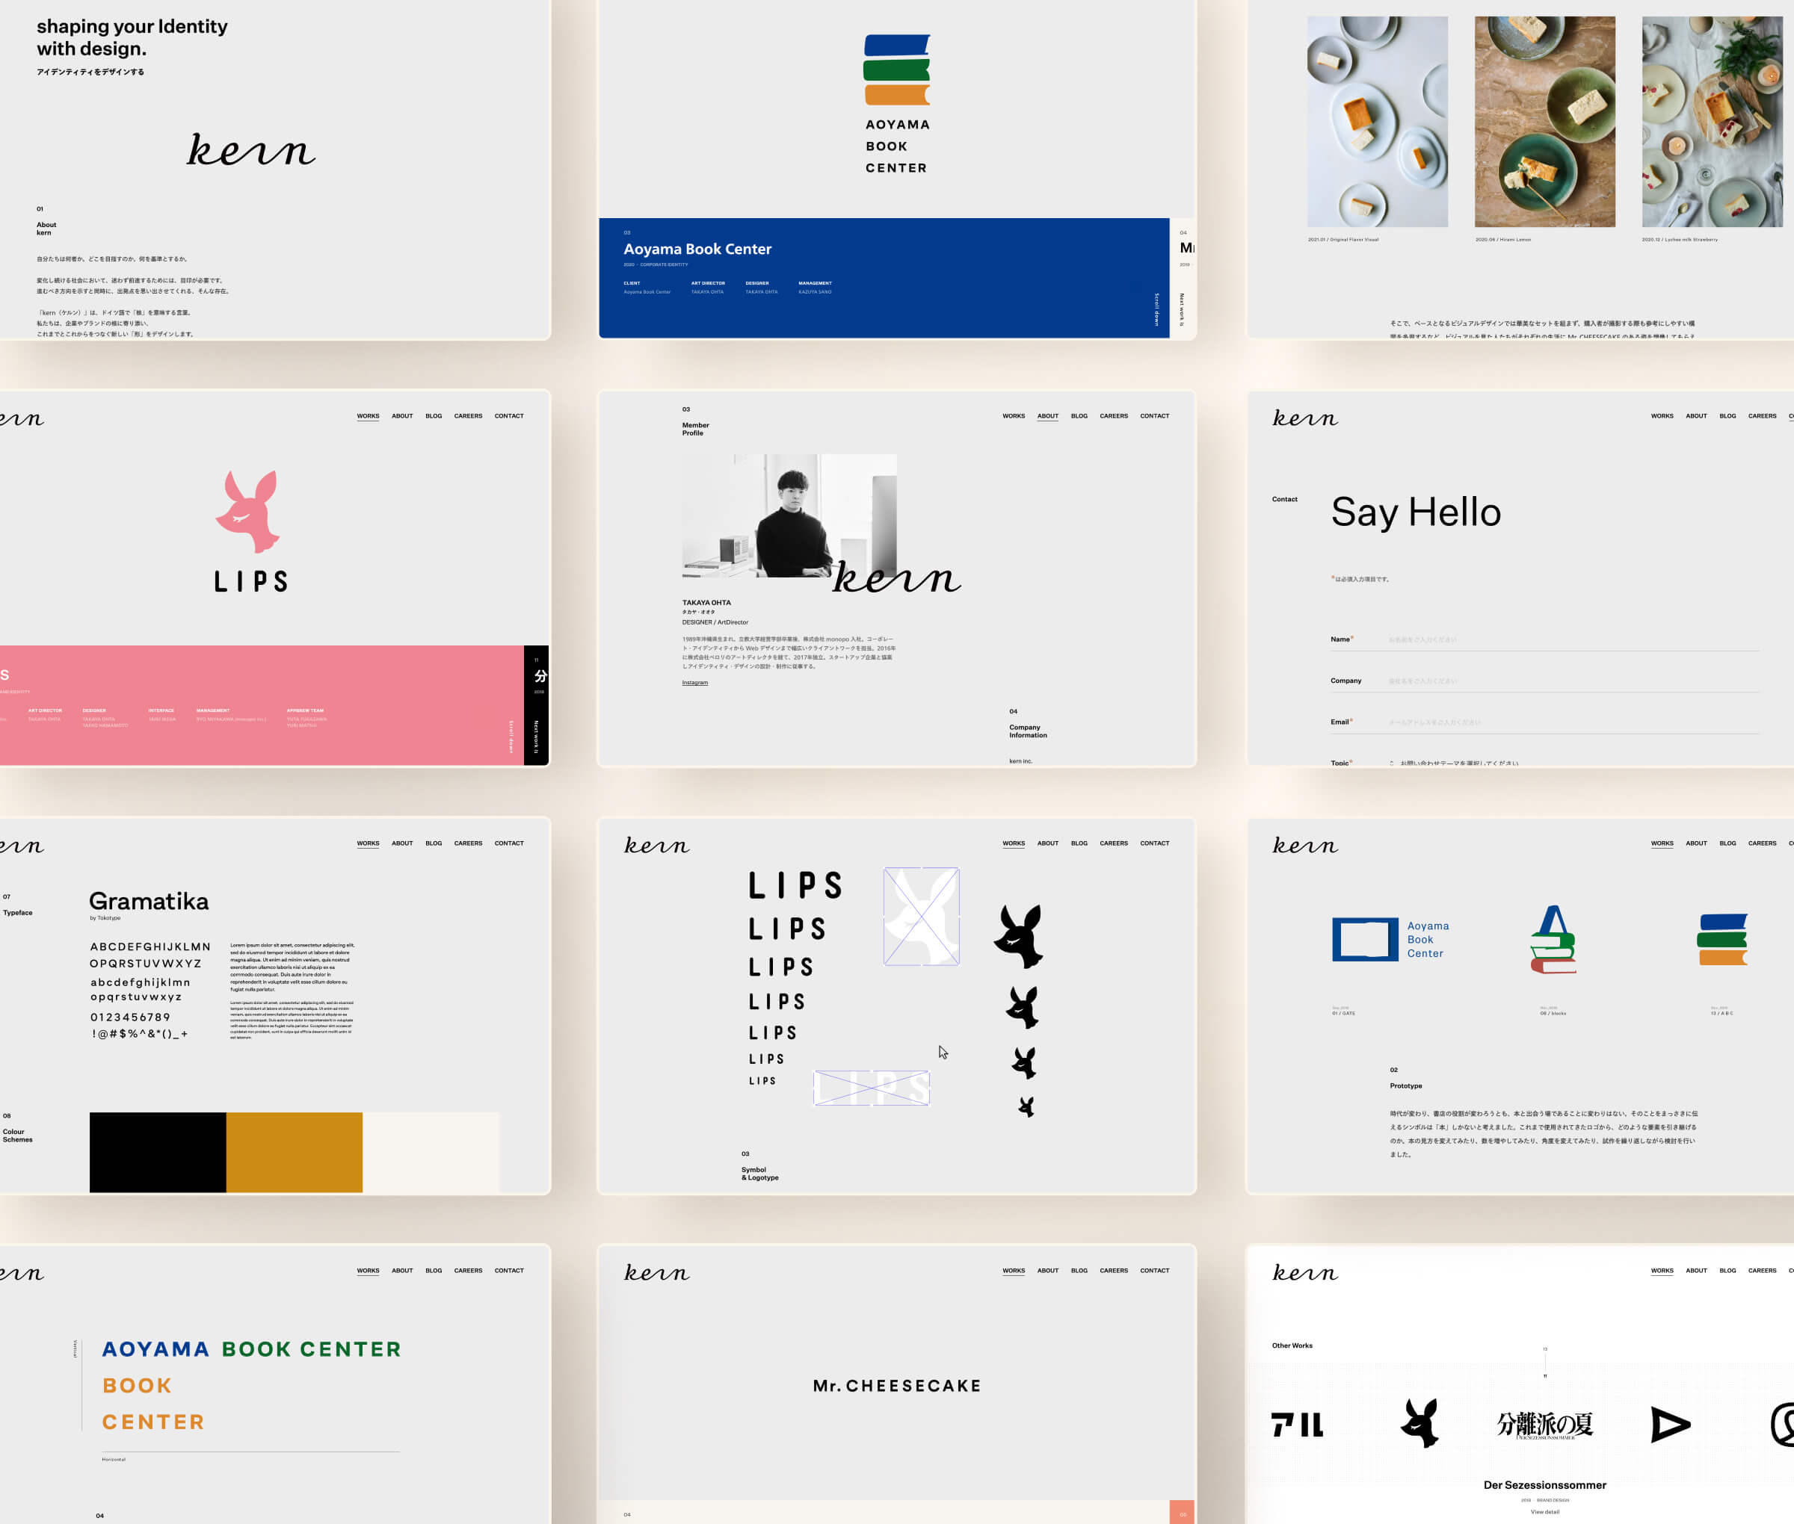Click the kern script logo overlapping member photo

pos(896,577)
